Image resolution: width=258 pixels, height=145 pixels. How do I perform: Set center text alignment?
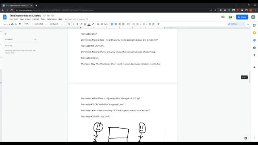[x=116, y=24]
